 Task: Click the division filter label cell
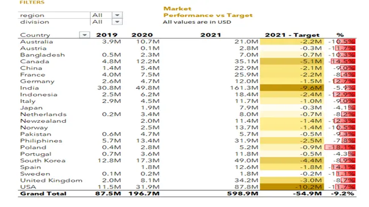[54, 22]
